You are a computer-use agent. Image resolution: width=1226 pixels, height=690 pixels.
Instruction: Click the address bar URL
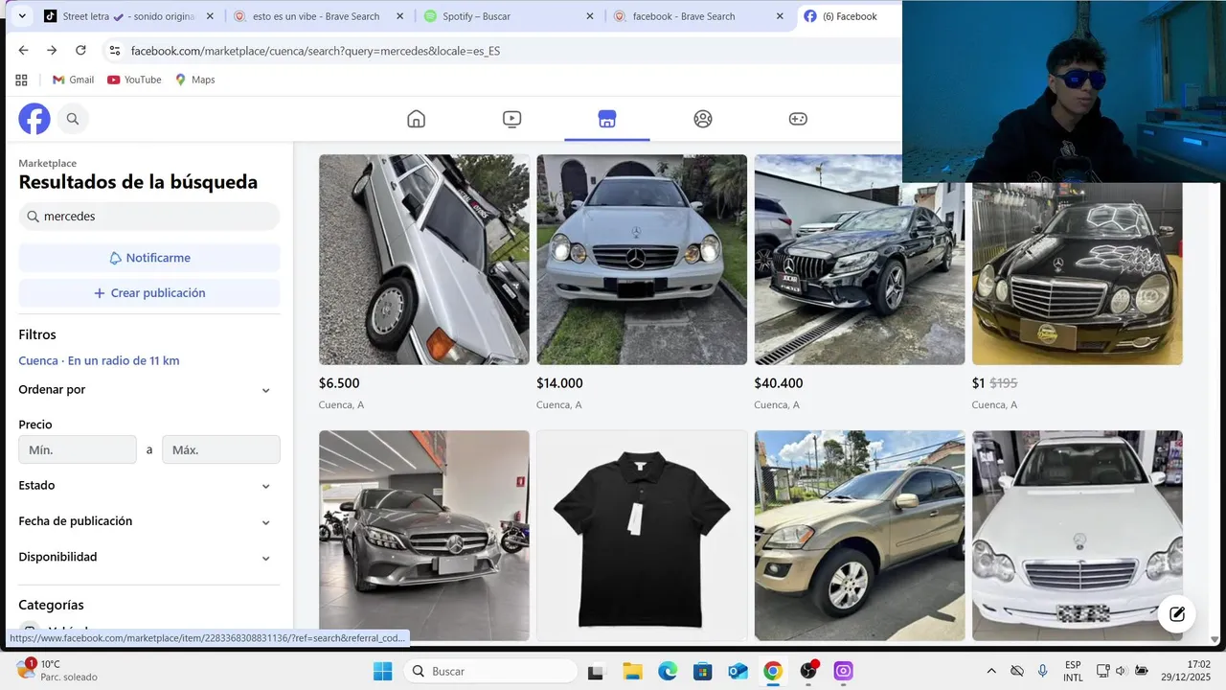point(315,51)
